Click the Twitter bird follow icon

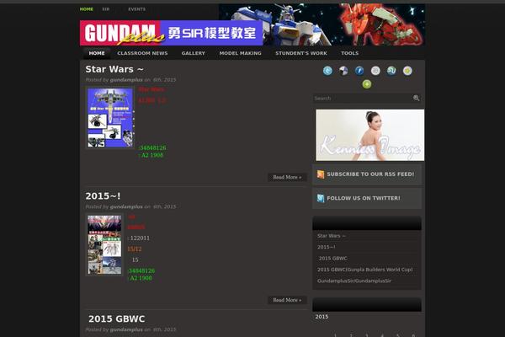point(321,198)
